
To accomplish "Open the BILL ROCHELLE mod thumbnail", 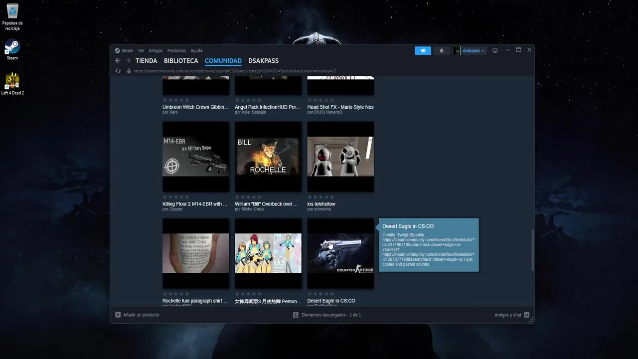I will (x=268, y=157).
